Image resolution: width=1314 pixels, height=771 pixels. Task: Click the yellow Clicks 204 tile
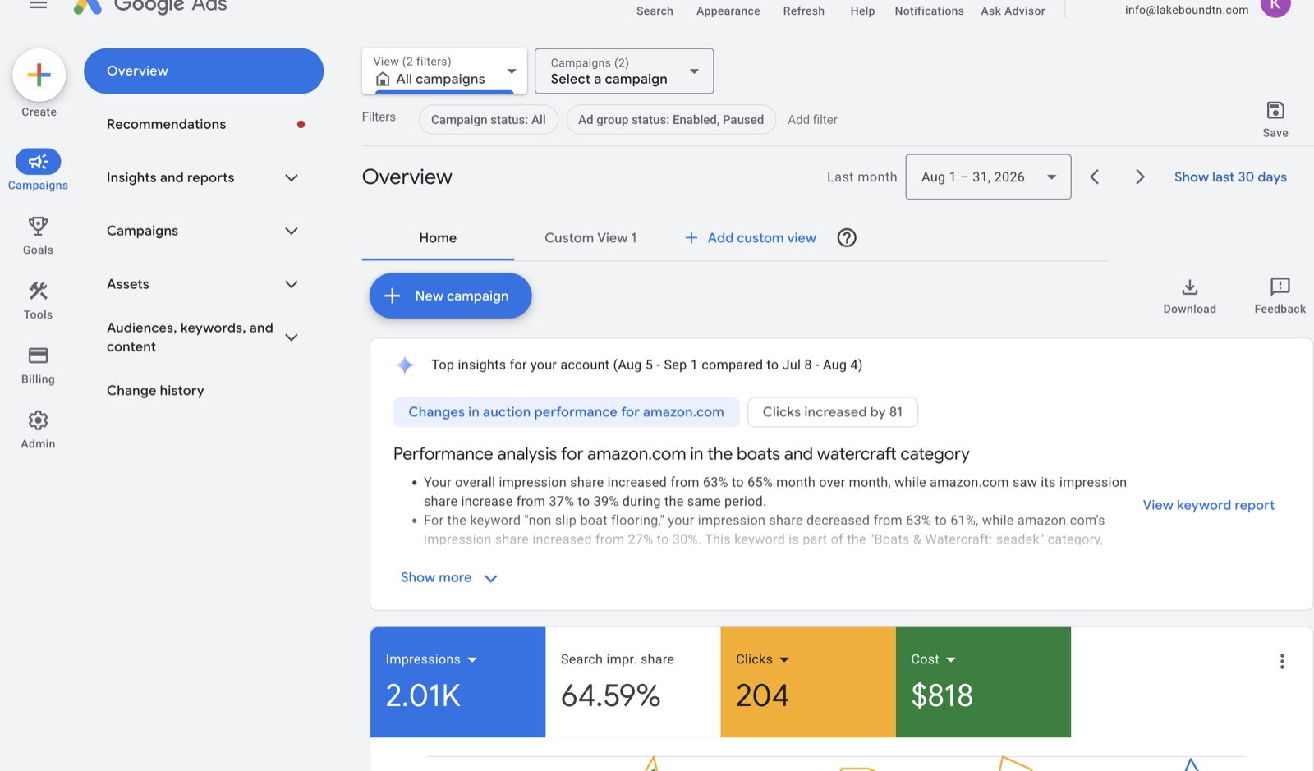tap(808, 682)
